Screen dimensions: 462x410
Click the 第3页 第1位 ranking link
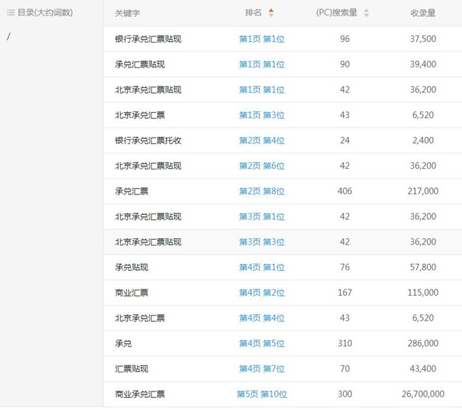click(262, 217)
